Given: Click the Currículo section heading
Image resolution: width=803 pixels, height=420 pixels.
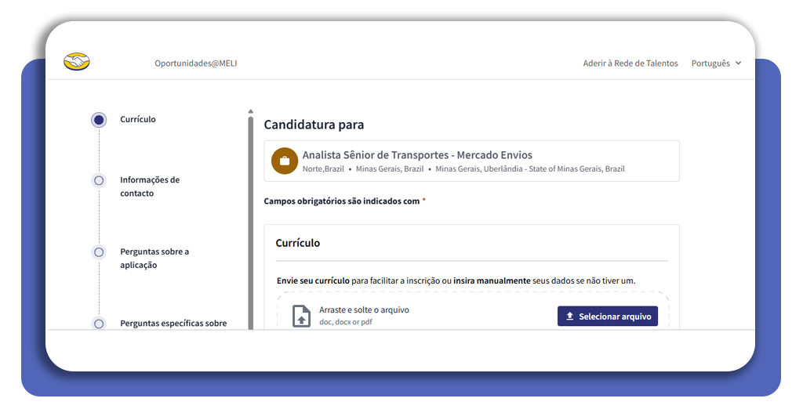Looking at the screenshot, I should (297, 243).
